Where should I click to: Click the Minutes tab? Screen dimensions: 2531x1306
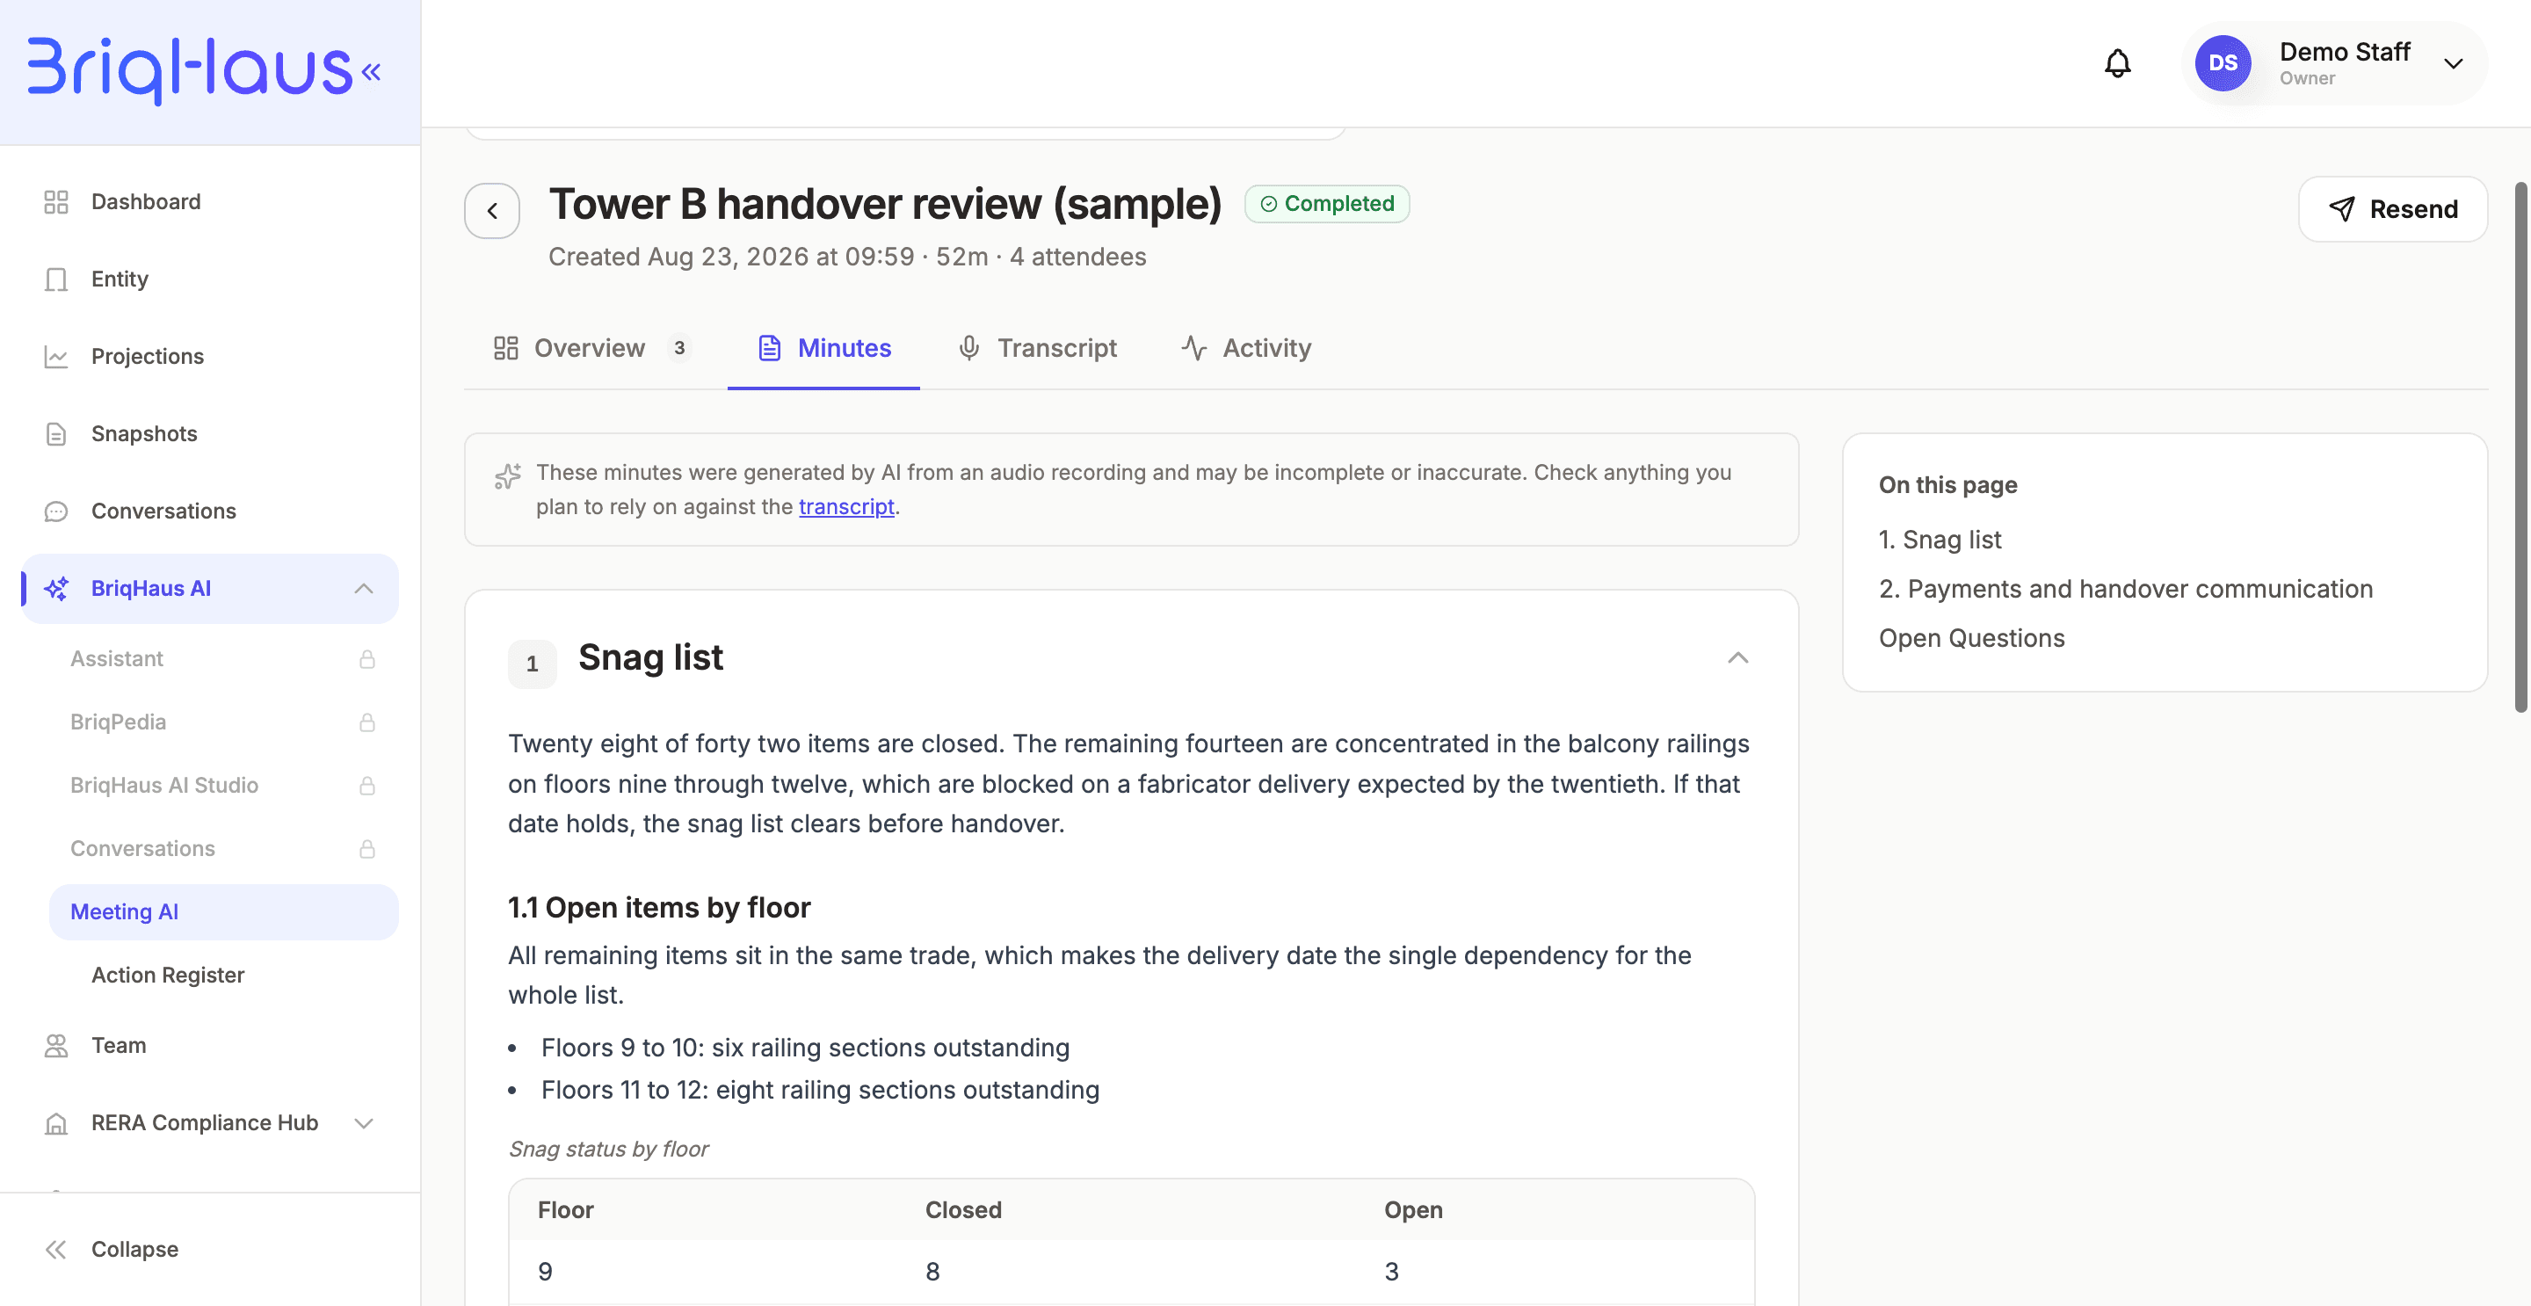coord(823,348)
